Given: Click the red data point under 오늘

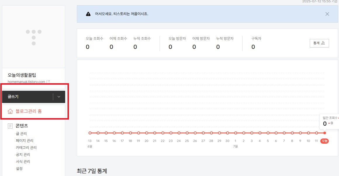Looking at the screenshot, I should (324, 133).
